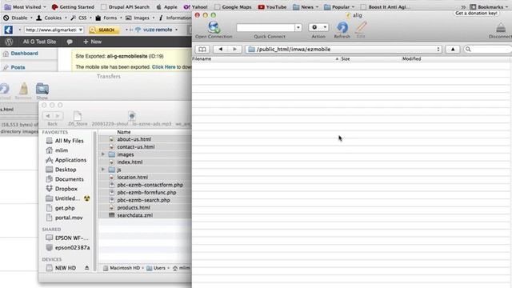
Task: Go up to the parent directory in Cyberduck
Action: (x=453, y=50)
